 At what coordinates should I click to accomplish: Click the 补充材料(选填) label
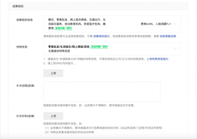pyautogui.click(x=25, y=116)
